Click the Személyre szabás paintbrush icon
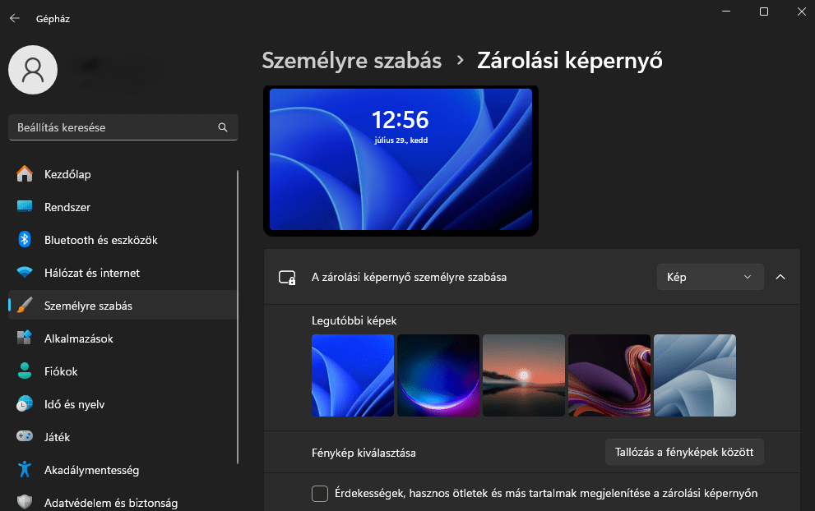Viewport: 815px width, 511px height. tap(25, 306)
